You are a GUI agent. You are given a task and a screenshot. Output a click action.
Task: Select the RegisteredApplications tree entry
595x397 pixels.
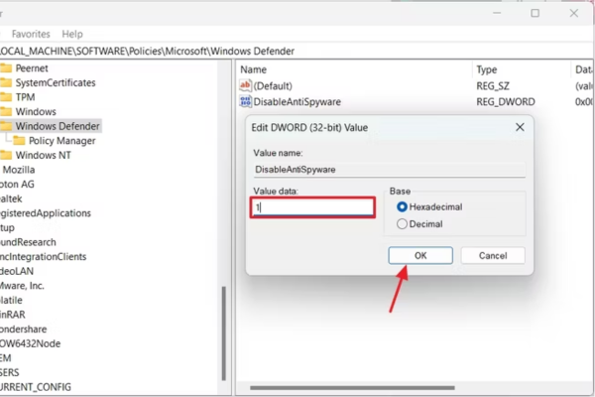(46, 213)
